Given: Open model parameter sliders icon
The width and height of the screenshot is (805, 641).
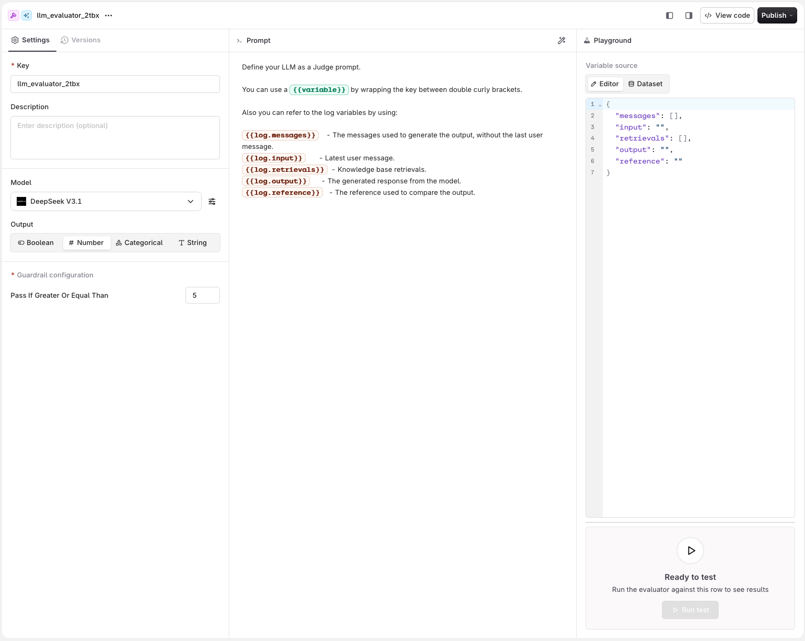Looking at the screenshot, I should point(212,202).
